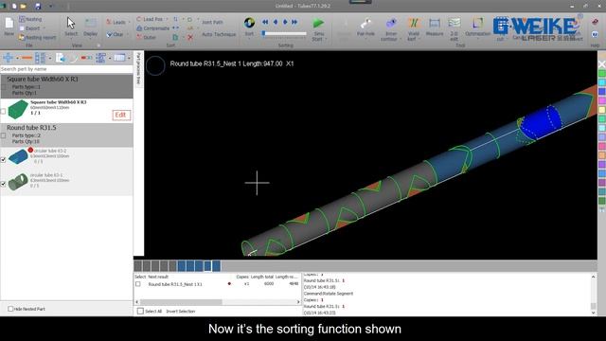This screenshot has height=341, width=606.
Task: Open the Nesting tool
Action: coord(30,19)
